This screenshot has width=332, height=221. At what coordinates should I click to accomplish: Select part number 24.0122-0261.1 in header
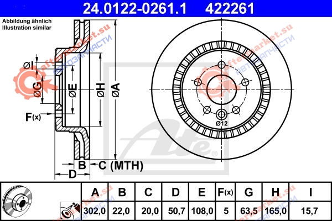point(134,9)
